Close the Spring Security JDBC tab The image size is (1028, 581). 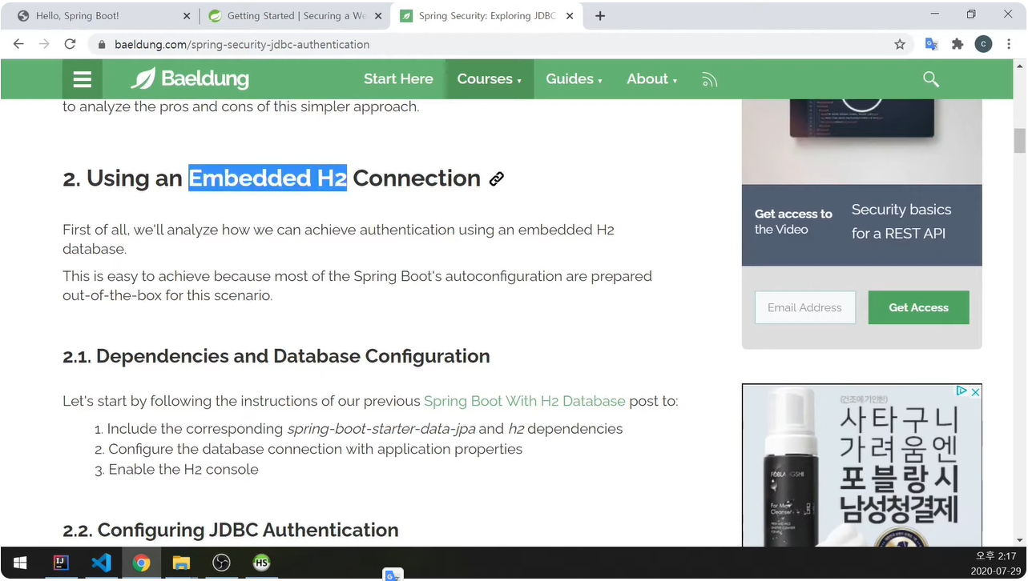coord(570,16)
